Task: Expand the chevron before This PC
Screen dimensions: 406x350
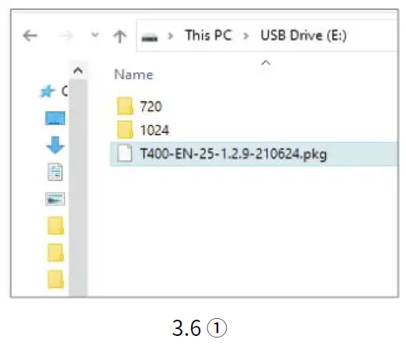Action: (x=170, y=36)
